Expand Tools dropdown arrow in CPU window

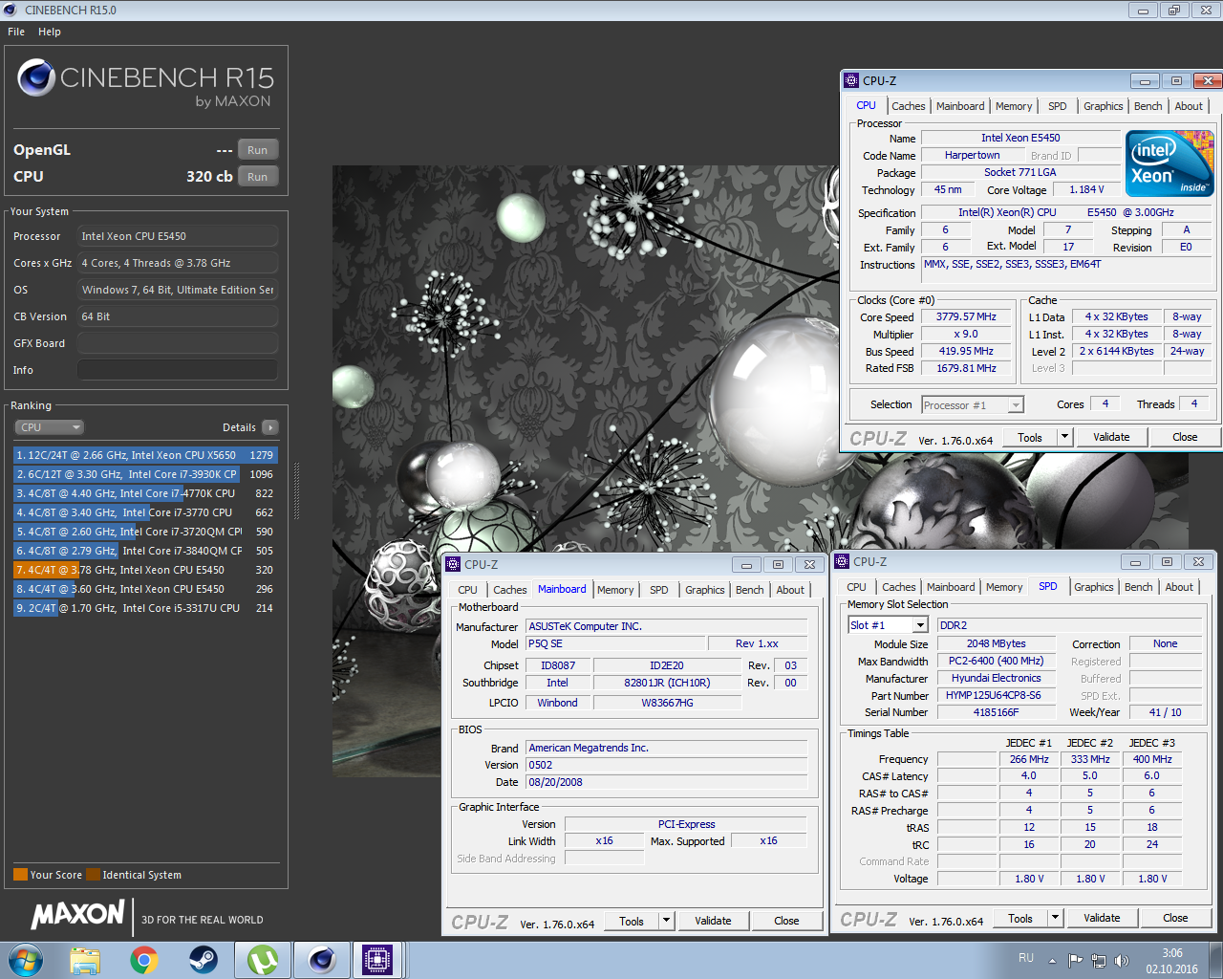pos(1064,437)
